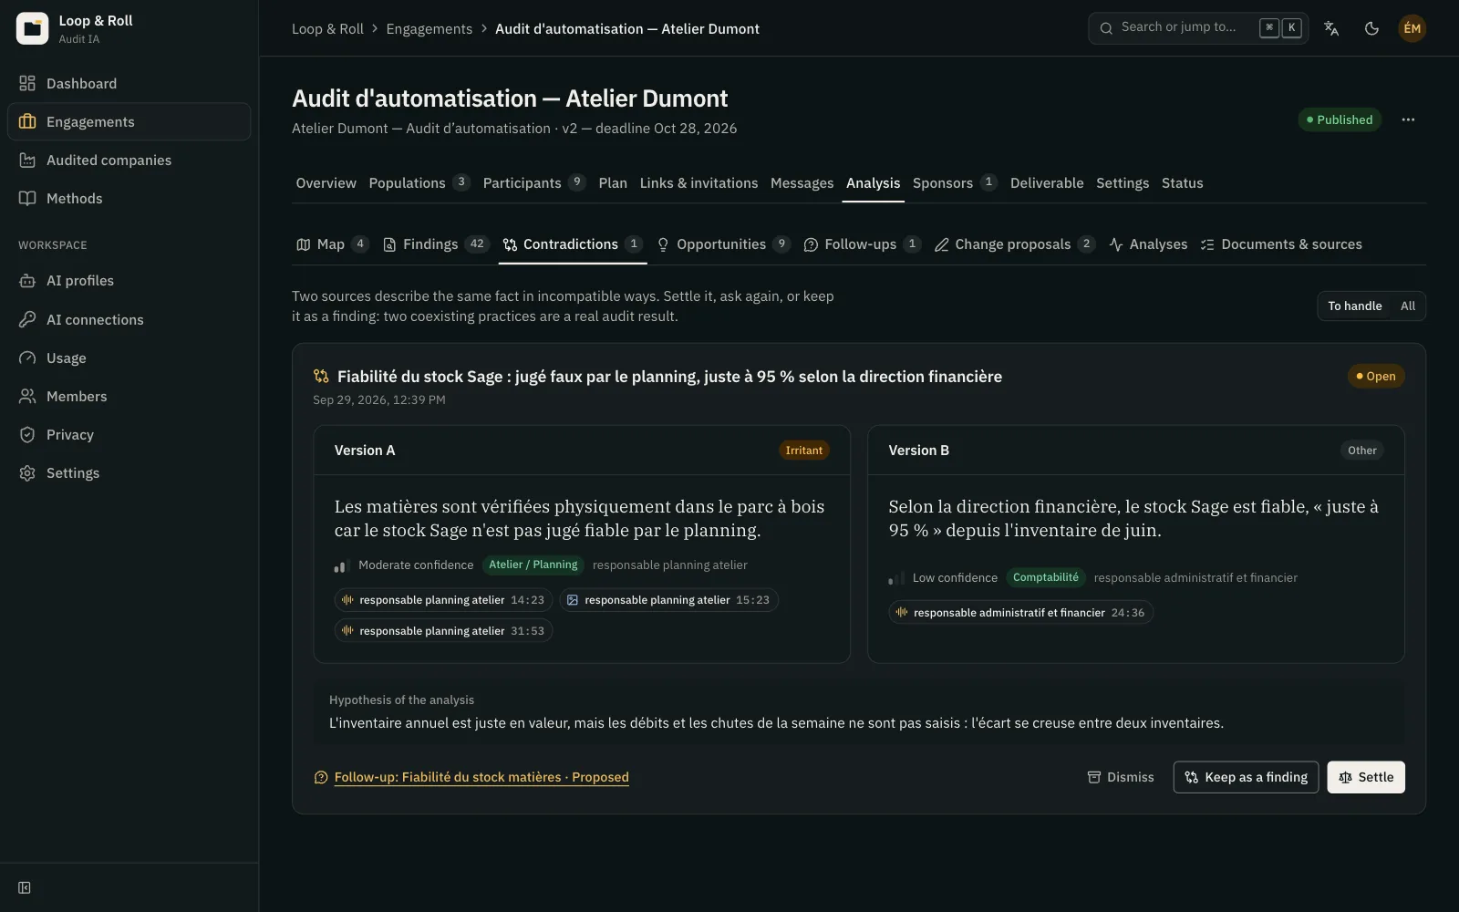Select Engagements in the sidebar
1459x912 pixels.
tap(129, 122)
